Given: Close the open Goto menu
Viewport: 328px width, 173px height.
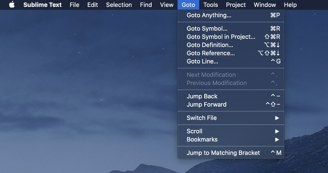Looking at the screenshot, I should click(188, 5).
